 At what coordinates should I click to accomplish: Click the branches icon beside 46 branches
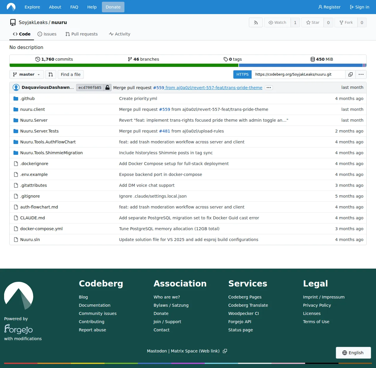[x=130, y=59]
